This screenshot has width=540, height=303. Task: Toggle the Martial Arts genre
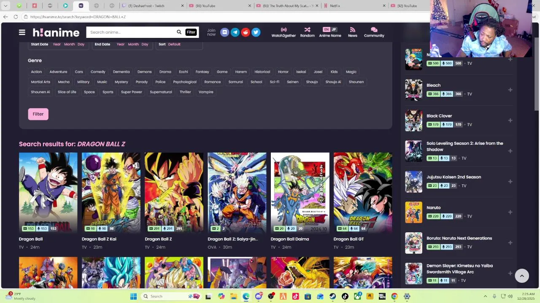point(40,82)
